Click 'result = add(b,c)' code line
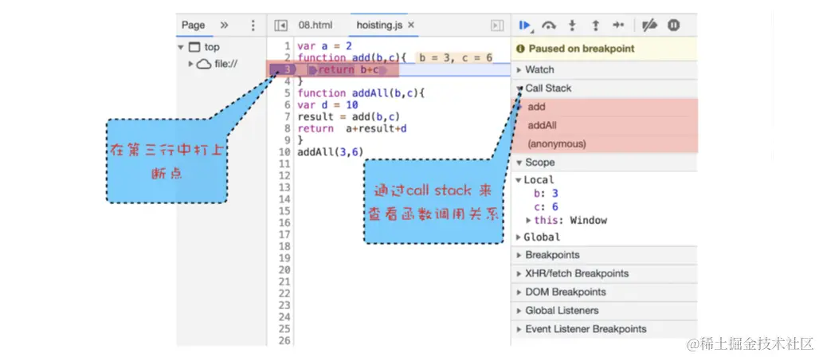 tap(348, 116)
